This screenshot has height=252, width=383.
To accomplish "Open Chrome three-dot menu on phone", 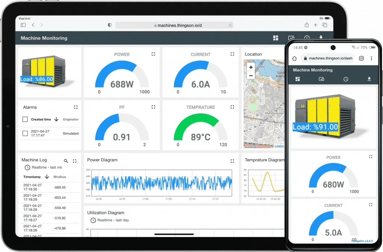I will pos(371,58).
